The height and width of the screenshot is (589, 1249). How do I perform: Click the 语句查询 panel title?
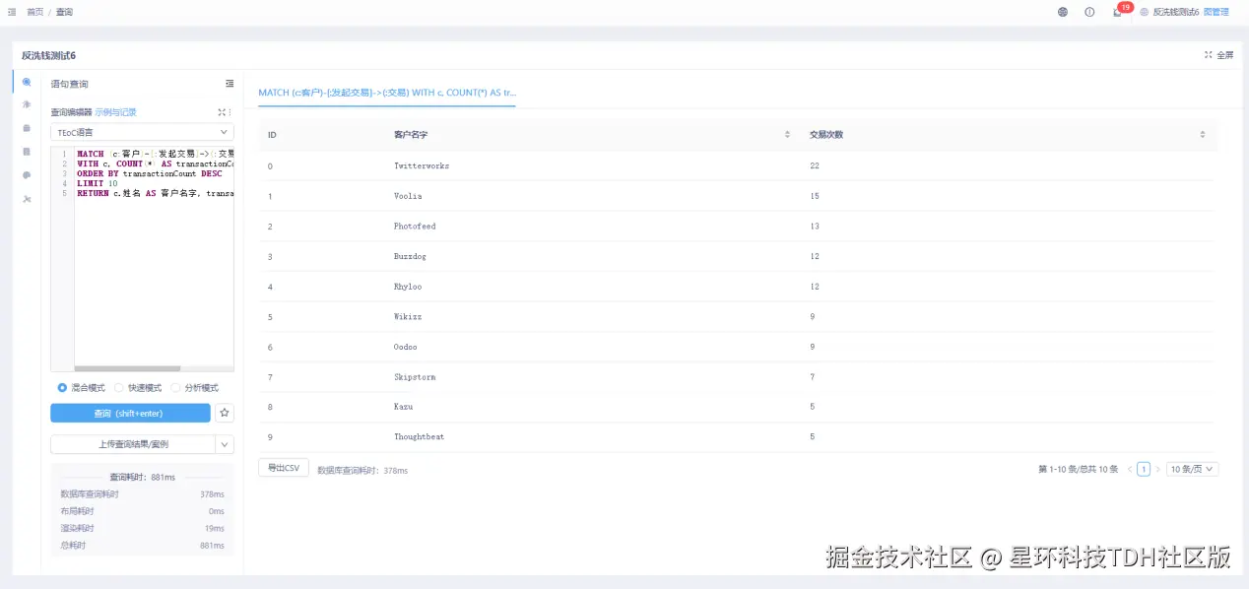(x=70, y=84)
